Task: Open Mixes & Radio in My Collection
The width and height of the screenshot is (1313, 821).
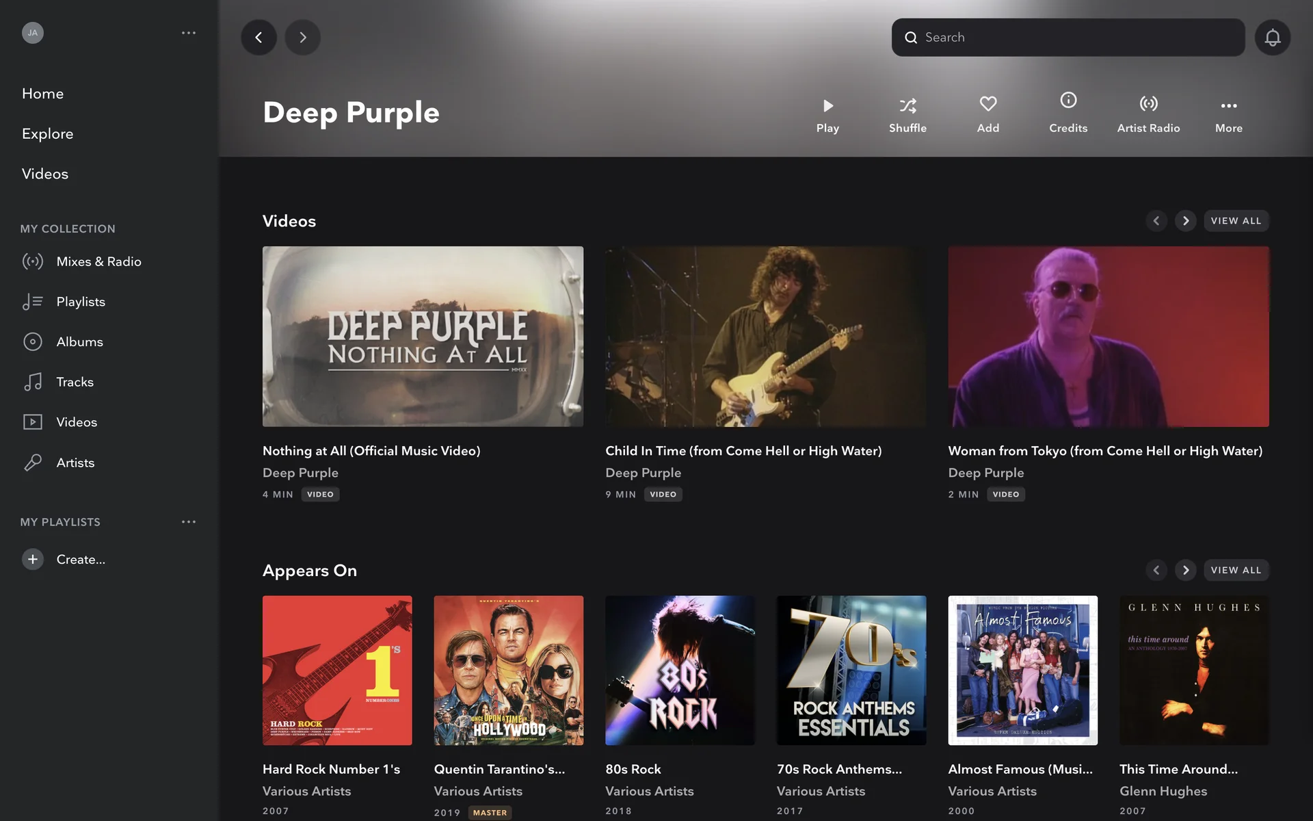Action: click(x=98, y=261)
